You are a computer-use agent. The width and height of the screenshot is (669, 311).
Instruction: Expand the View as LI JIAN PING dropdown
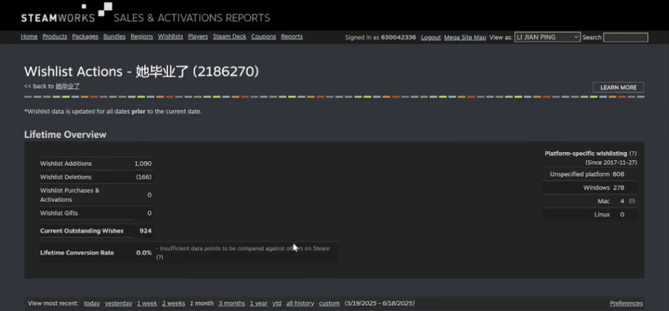click(x=547, y=37)
